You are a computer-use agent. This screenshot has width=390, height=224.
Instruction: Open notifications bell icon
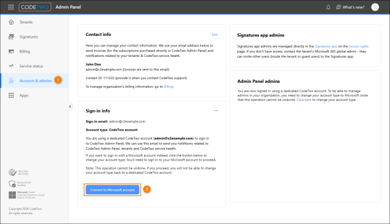point(328,7)
